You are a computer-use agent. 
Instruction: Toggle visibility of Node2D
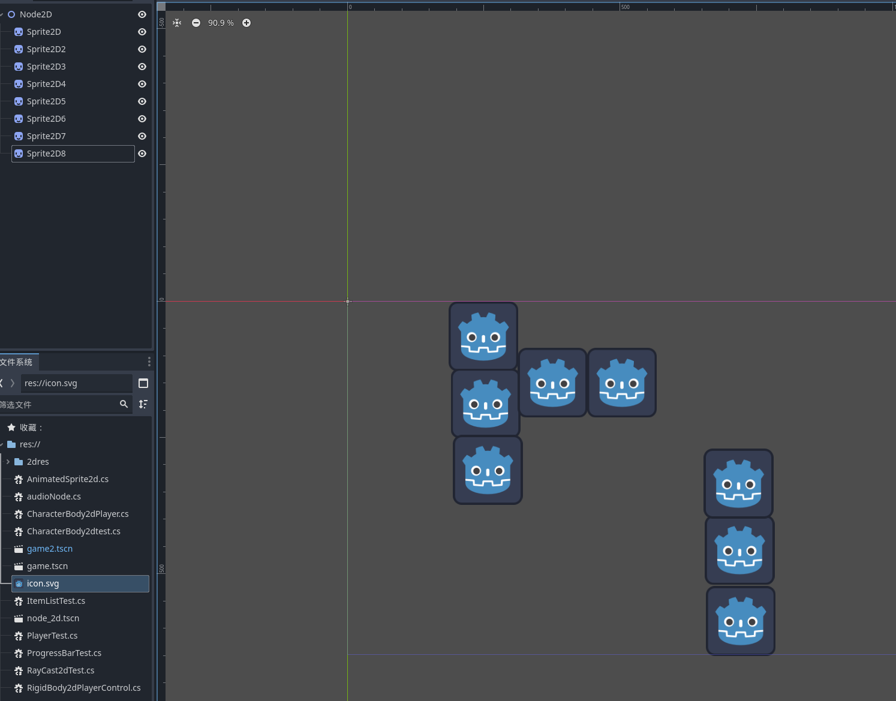[x=142, y=14]
